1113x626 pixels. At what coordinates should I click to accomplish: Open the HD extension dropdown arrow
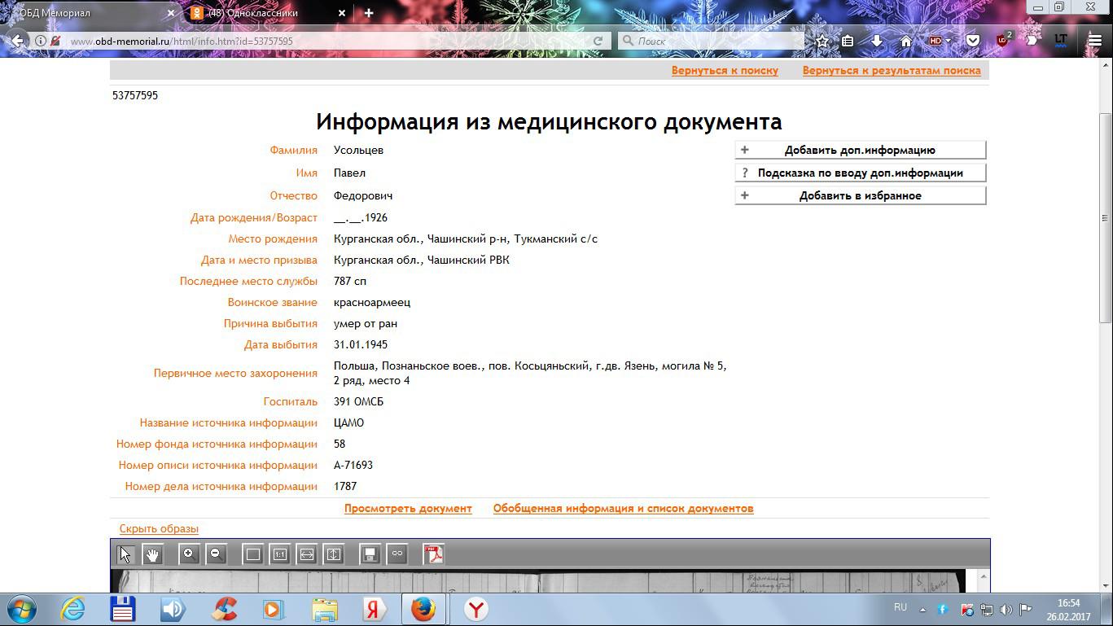[948, 41]
